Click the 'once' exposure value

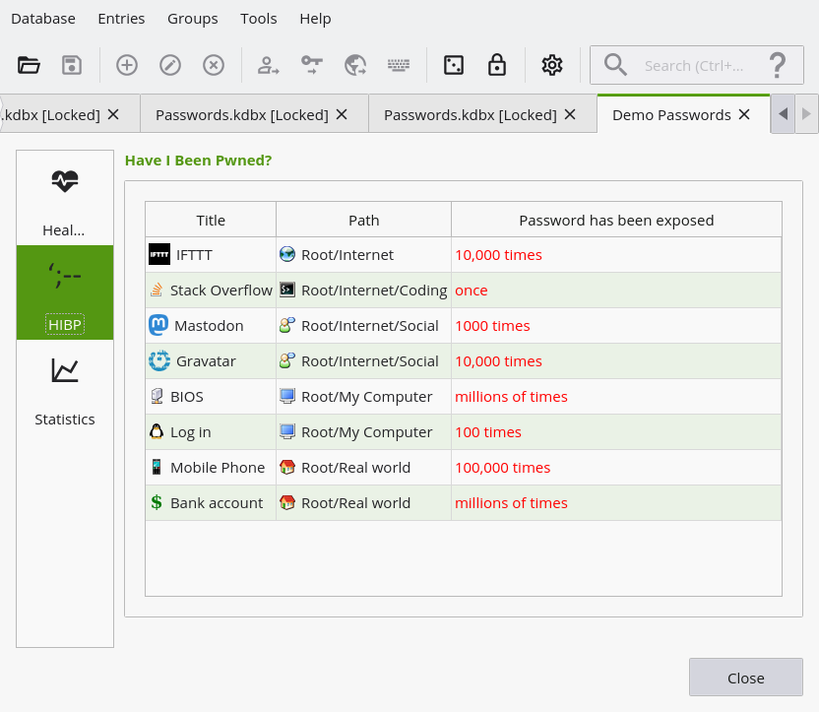[472, 291]
